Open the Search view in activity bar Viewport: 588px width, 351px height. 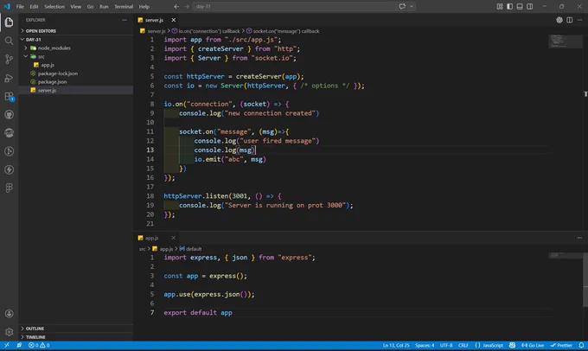coord(9,41)
